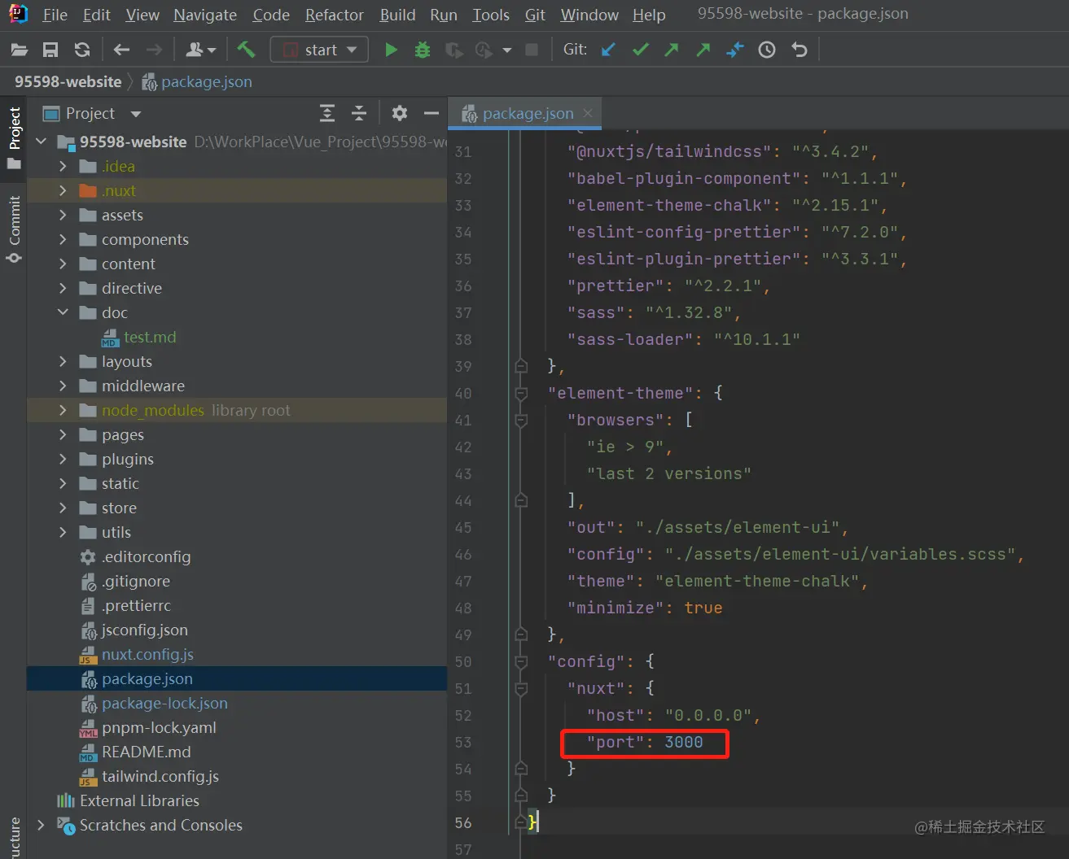
Task: Click the grey Stop square button
Action: coord(532,50)
